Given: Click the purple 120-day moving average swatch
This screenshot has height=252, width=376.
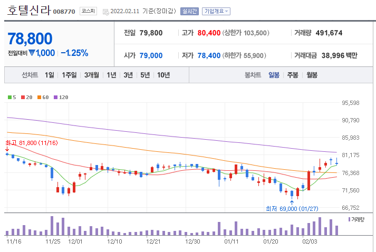Looking at the screenshot, I should 55,98.
